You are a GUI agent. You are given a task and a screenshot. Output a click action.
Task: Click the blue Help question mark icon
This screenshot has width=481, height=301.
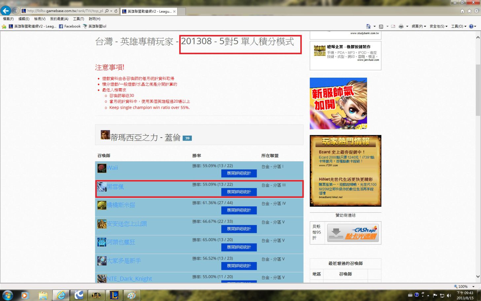click(471, 26)
